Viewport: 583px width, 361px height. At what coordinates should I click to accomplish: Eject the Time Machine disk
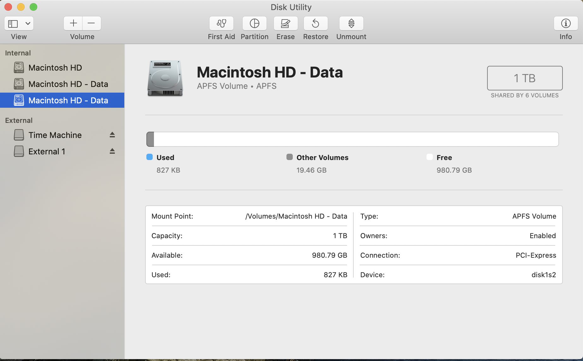point(112,135)
